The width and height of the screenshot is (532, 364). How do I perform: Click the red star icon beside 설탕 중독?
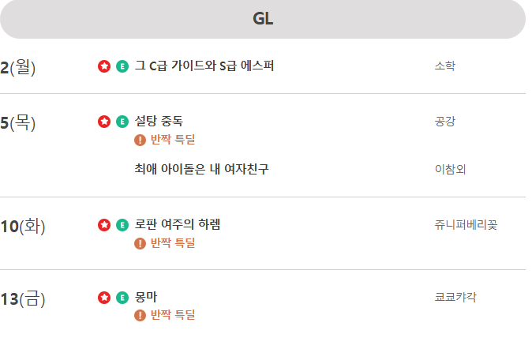coord(104,122)
